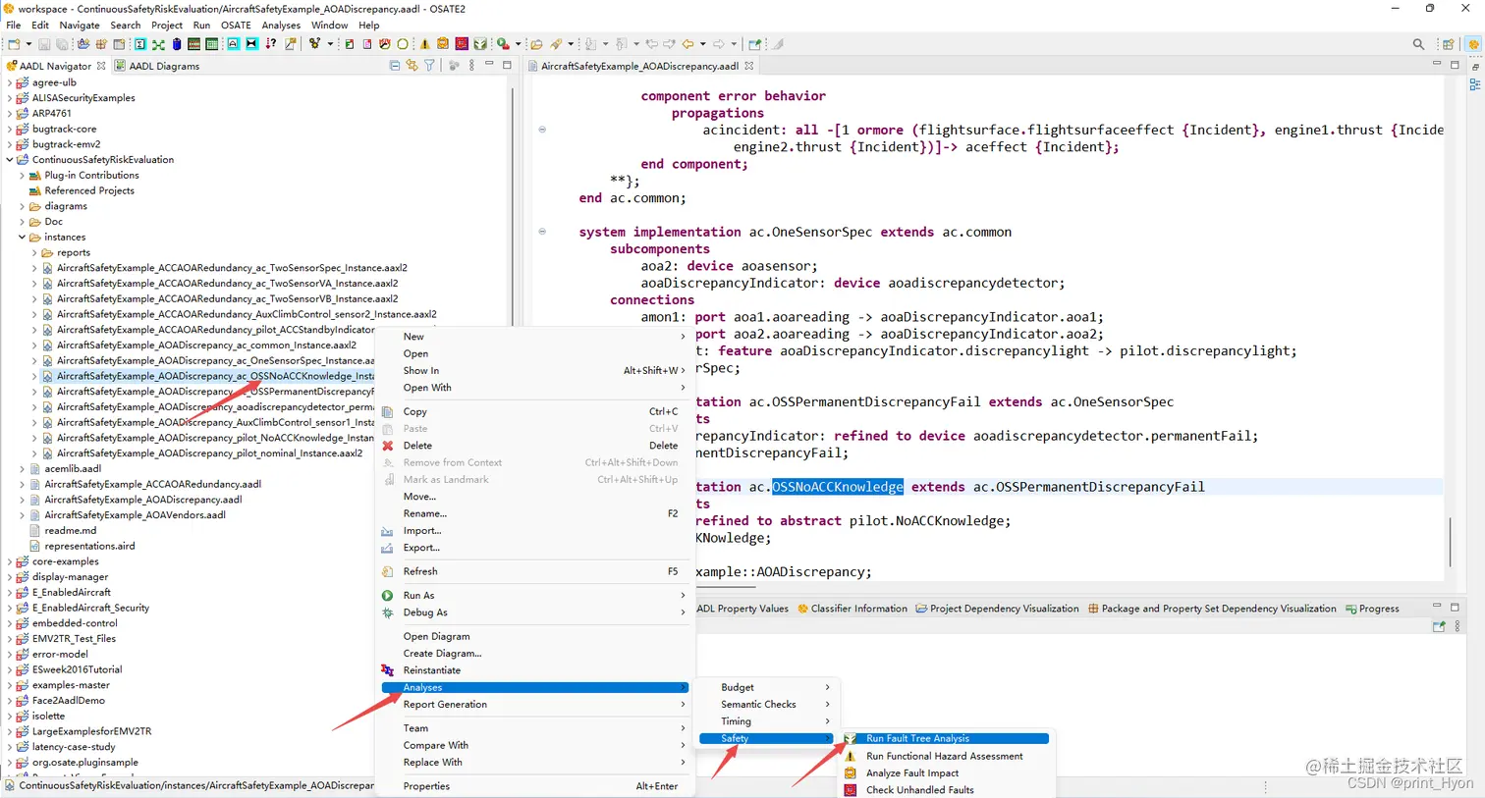
Task: Select Run Functional Hazard Assessment
Action: (947, 756)
